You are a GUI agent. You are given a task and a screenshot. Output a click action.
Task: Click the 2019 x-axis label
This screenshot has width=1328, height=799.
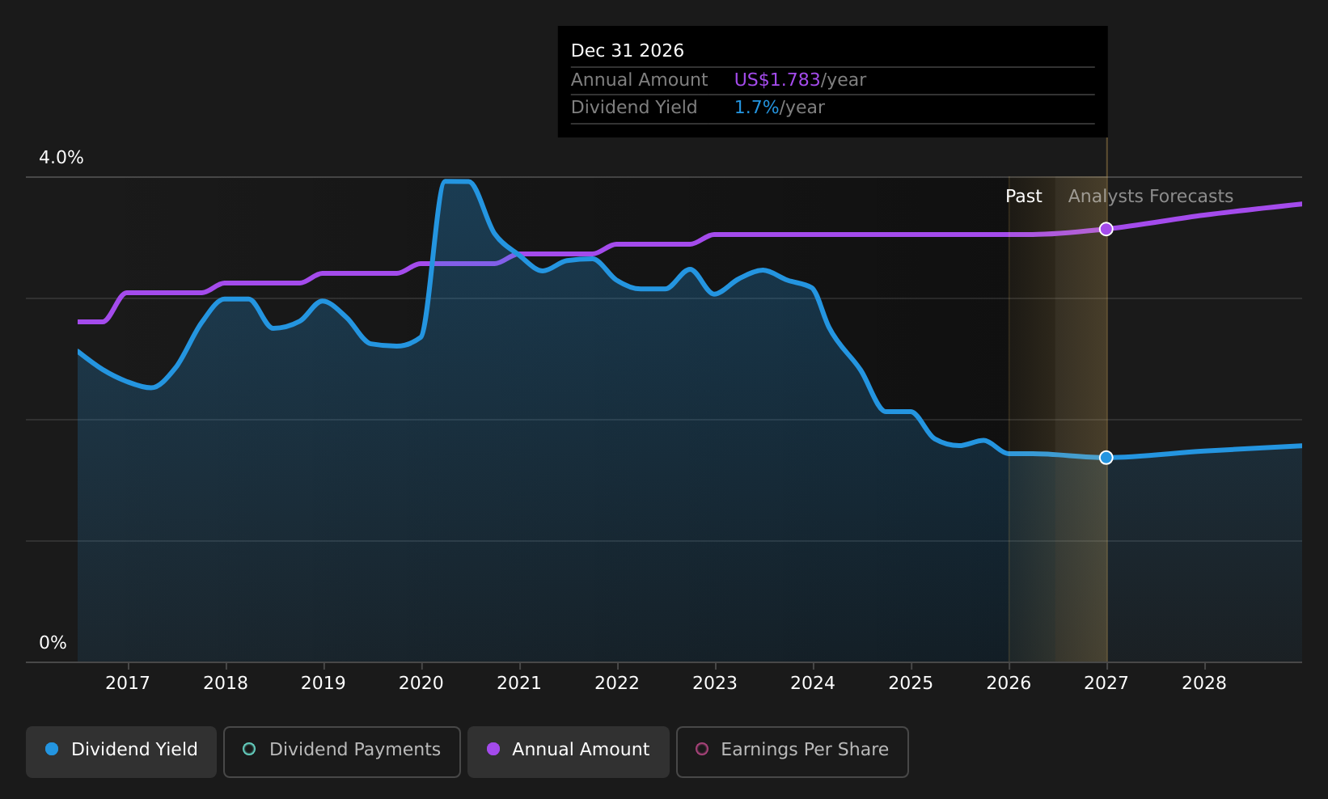(x=324, y=683)
